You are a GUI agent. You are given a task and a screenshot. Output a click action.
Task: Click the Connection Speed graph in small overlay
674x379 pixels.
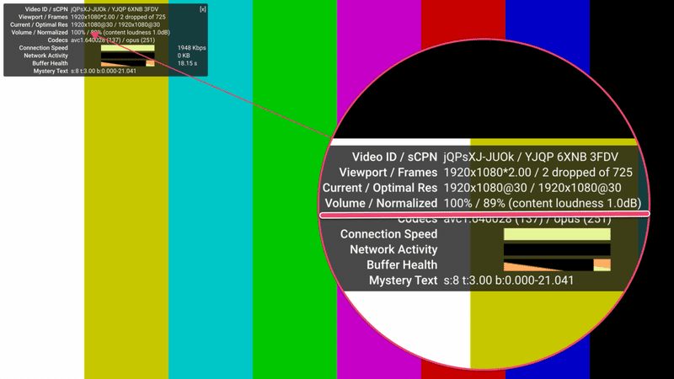pyautogui.click(x=128, y=48)
